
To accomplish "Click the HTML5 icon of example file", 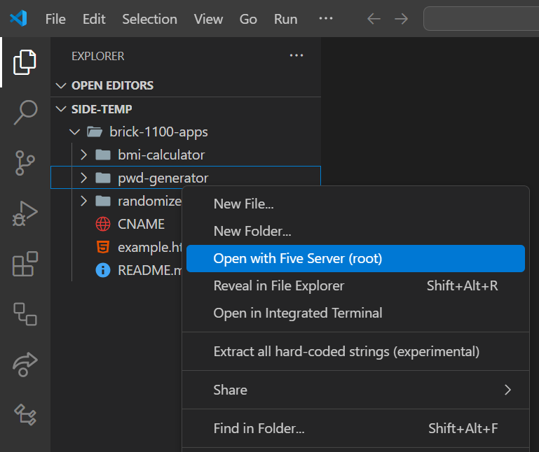I will click(x=103, y=247).
